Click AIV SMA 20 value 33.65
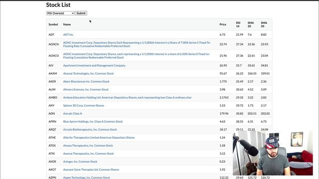319x179 pixels. [251, 66]
